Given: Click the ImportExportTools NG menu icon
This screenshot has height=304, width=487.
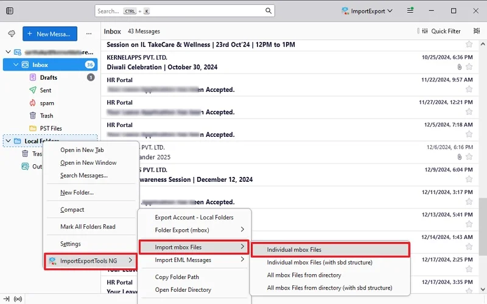Looking at the screenshot, I should click(53, 261).
